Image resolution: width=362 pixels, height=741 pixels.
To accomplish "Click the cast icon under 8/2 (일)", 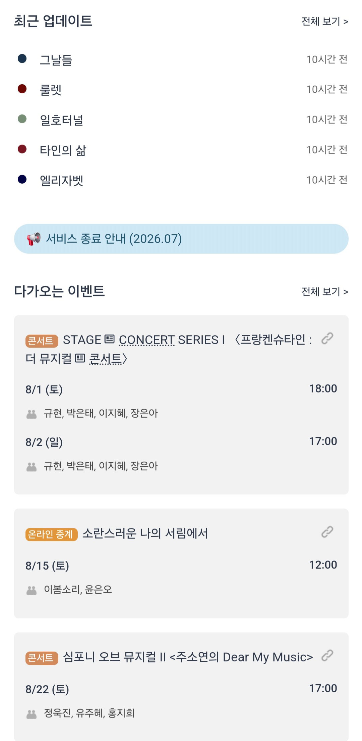I will [32, 467].
